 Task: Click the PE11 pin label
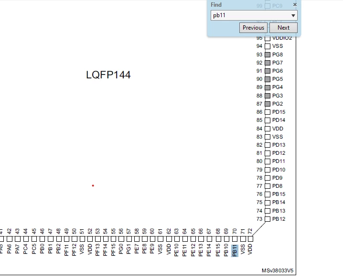(184, 250)
